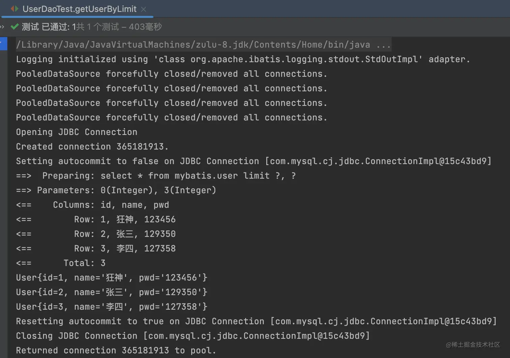
Task: Expand the folded java command line
Action: pyautogui.click(x=203, y=45)
